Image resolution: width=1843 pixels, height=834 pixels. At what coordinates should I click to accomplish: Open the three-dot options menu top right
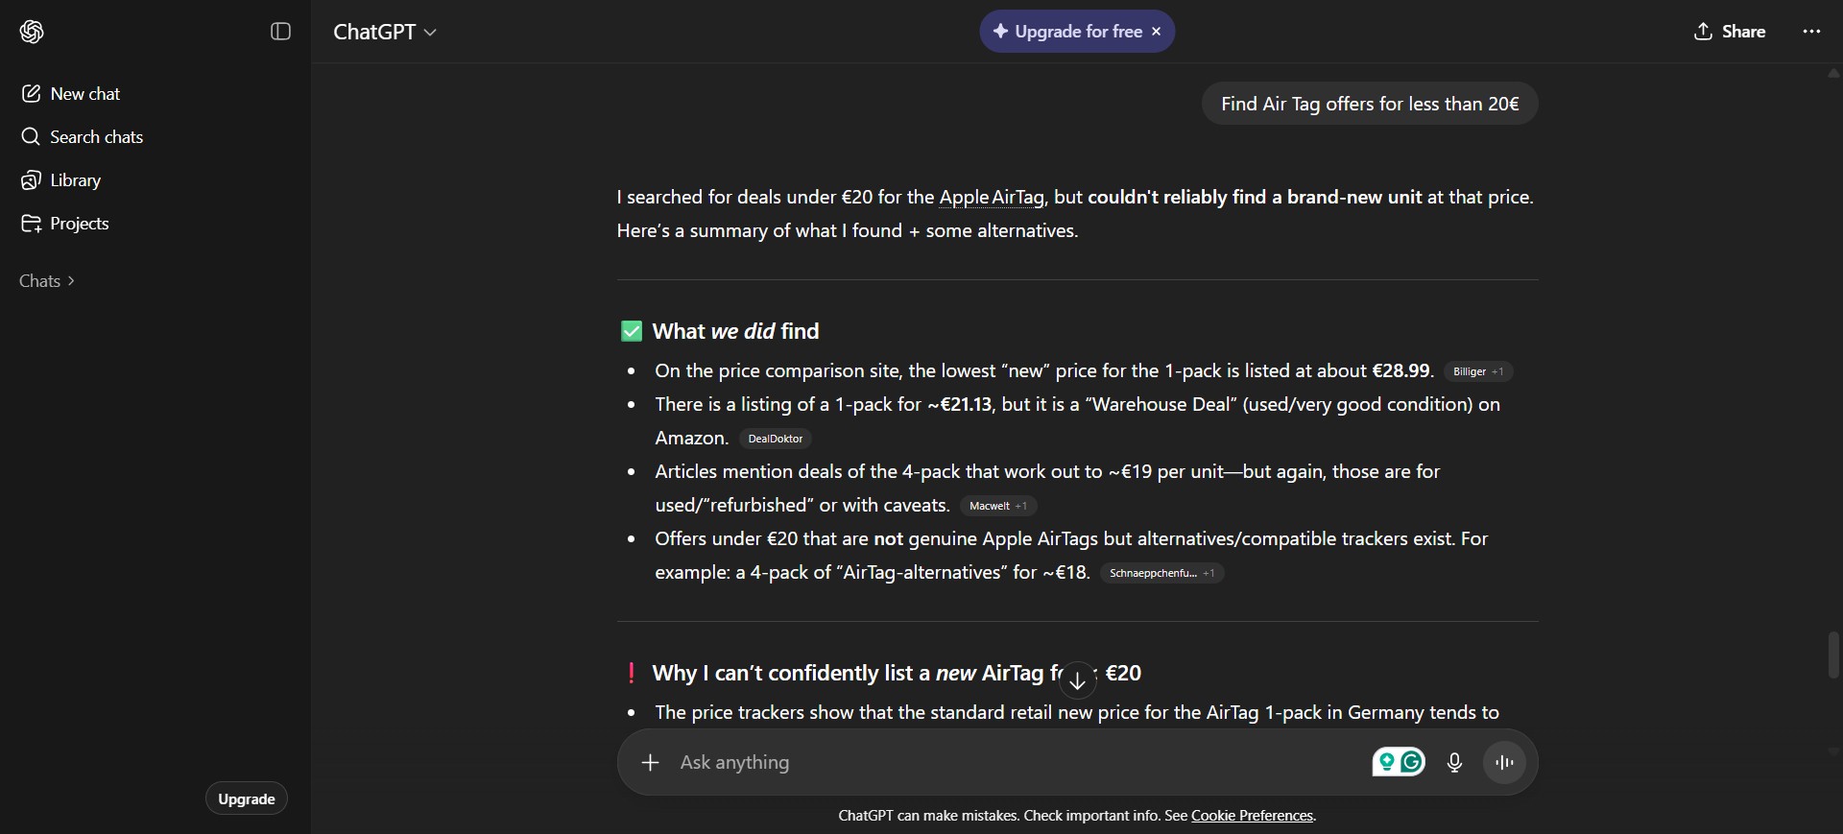point(1811,31)
